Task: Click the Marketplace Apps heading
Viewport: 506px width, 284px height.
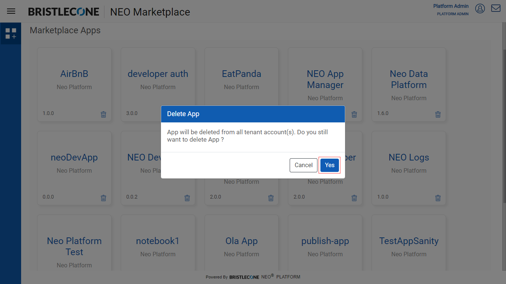Action: (65, 30)
